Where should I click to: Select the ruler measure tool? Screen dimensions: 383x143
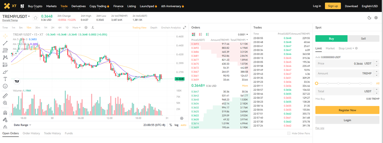pos(5,96)
